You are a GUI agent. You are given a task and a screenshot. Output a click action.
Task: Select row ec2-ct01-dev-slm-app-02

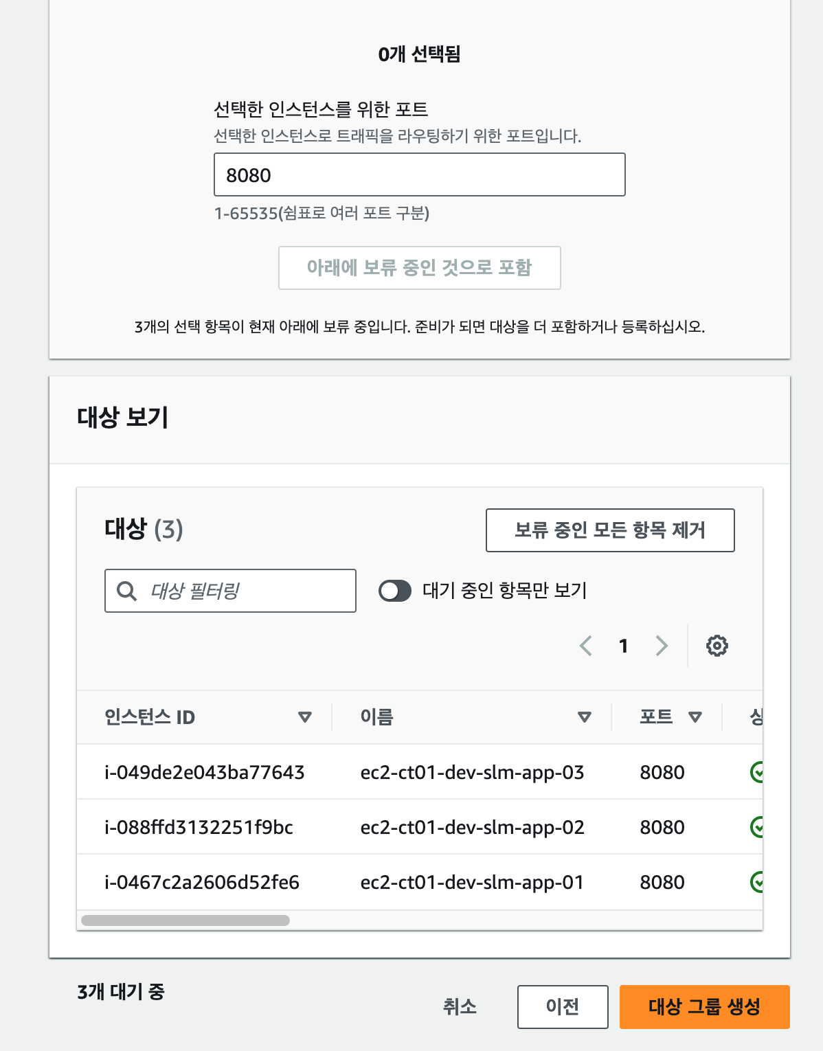(420, 827)
